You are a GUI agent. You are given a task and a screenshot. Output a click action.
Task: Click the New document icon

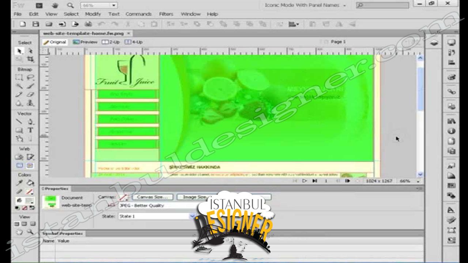[23, 24]
